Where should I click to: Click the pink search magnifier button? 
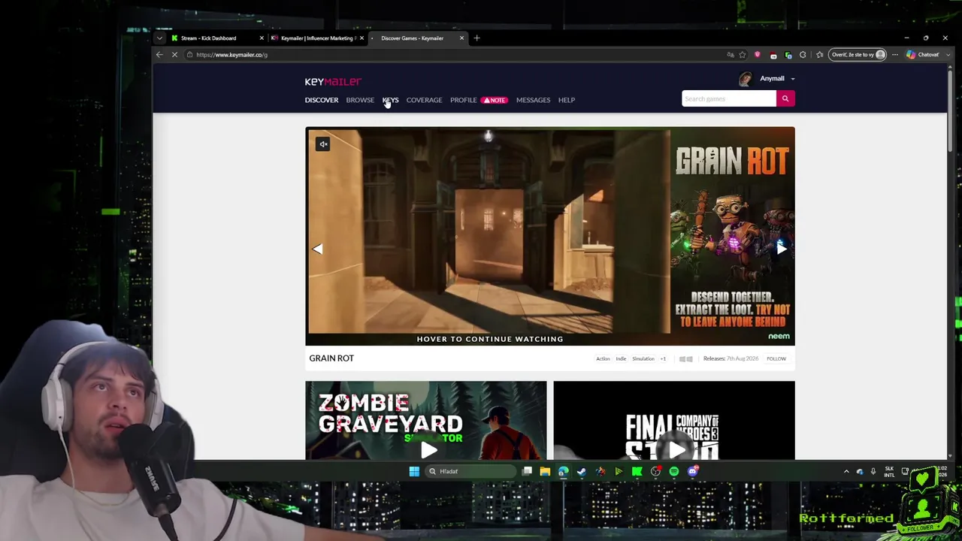pyautogui.click(x=785, y=98)
